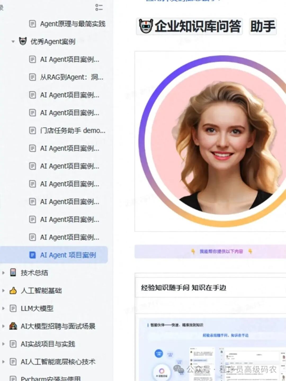This screenshot has width=286, height=381.
Task: Open the 技术总结 section label
Action: [34, 273]
